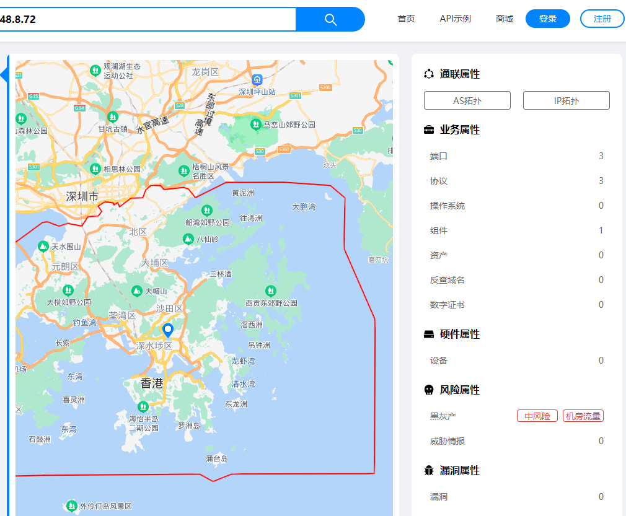Click the IP address search input field
The height and width of the screenshot is (516, 626).
[x=149, y=19]
